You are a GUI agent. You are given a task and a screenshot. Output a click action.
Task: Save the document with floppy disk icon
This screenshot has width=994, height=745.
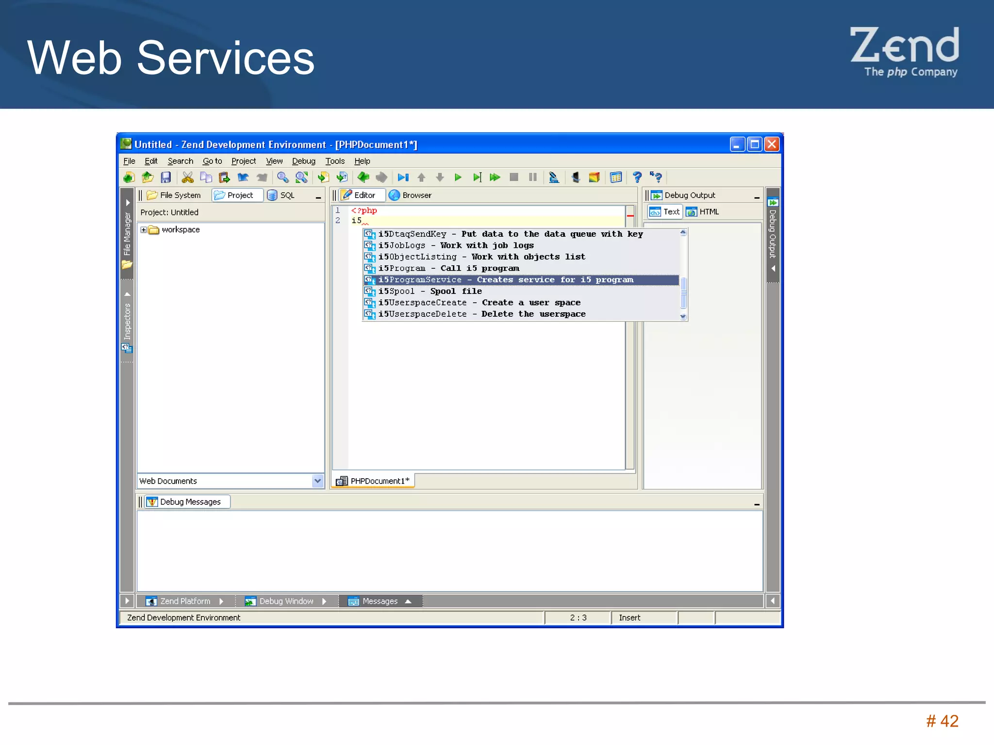tap(166, 178)
